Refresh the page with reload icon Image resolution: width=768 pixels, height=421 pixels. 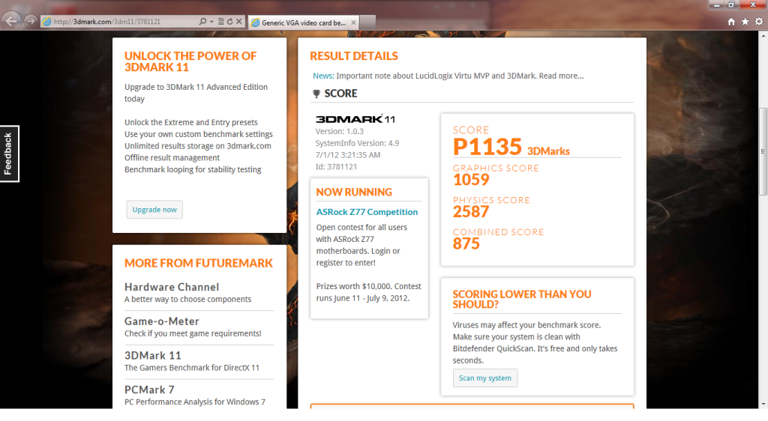tap(229, 22)
